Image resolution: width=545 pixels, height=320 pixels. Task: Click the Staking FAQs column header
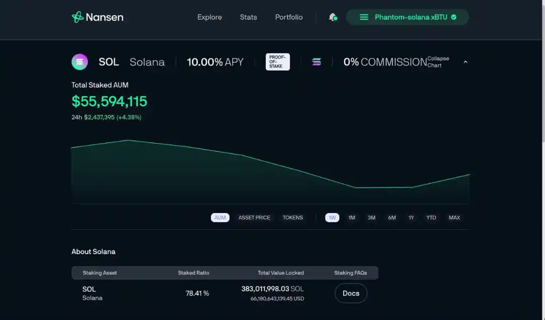[x=351, y=273]
